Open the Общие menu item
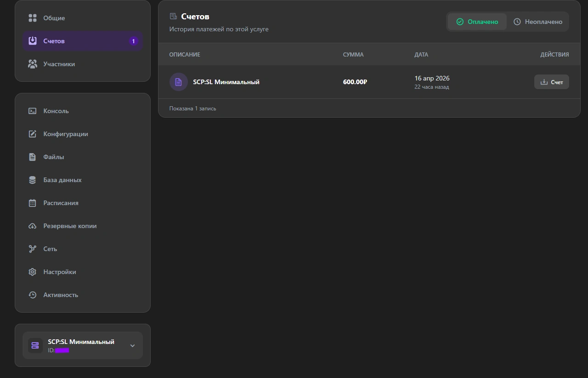588x378 pixels. coord(83,18)
